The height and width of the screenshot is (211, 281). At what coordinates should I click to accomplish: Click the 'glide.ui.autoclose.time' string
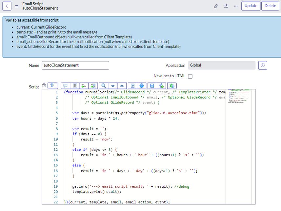click(x=173, y=113)
